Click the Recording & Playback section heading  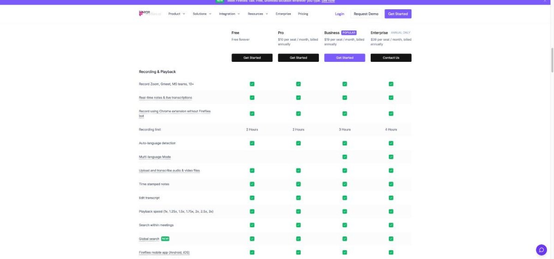[157, 72]
